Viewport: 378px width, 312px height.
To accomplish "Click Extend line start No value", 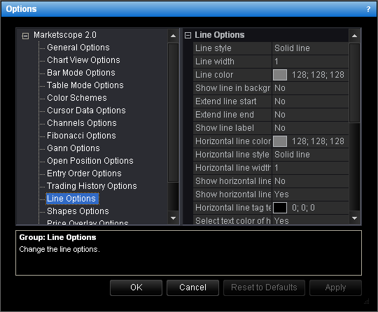I will coord(310,101).
